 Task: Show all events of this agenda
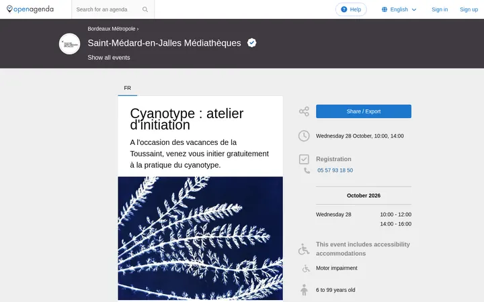(109, 58)
